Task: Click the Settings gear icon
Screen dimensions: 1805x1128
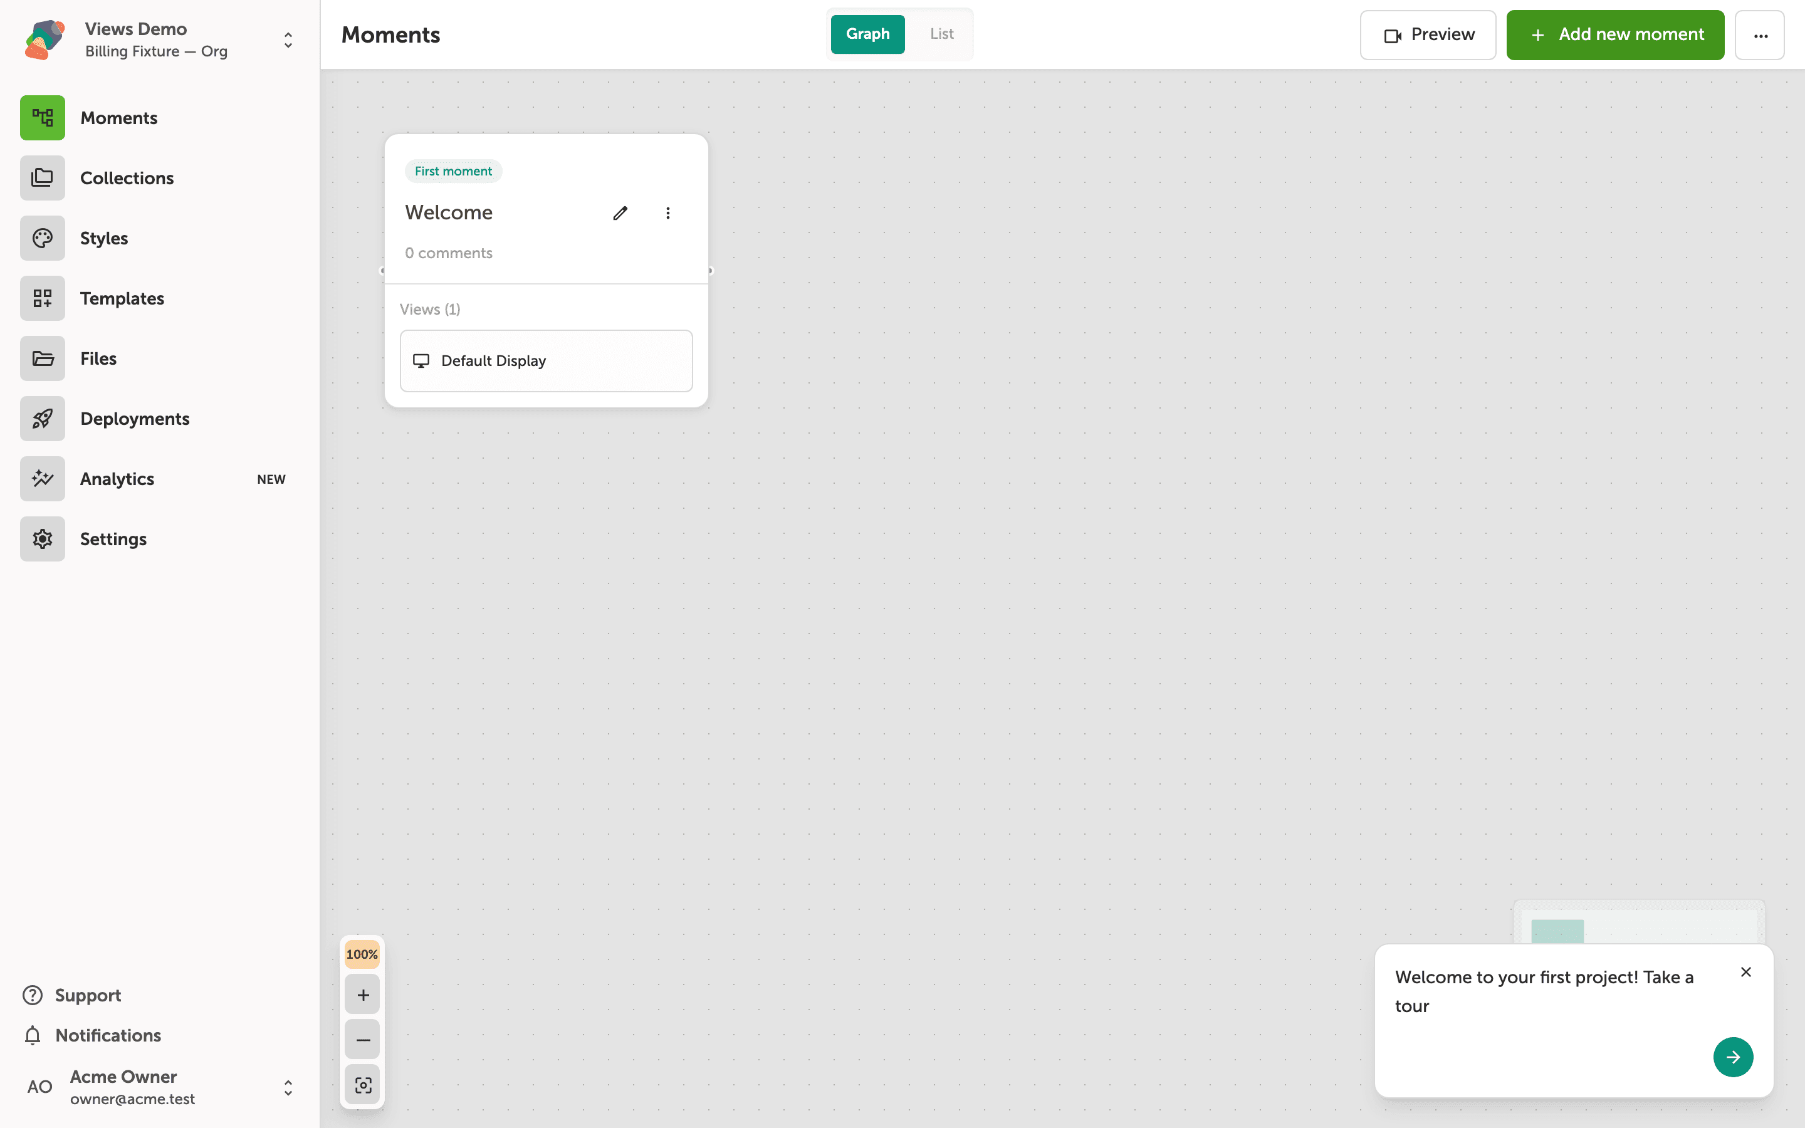Action: tap(43, 539)
